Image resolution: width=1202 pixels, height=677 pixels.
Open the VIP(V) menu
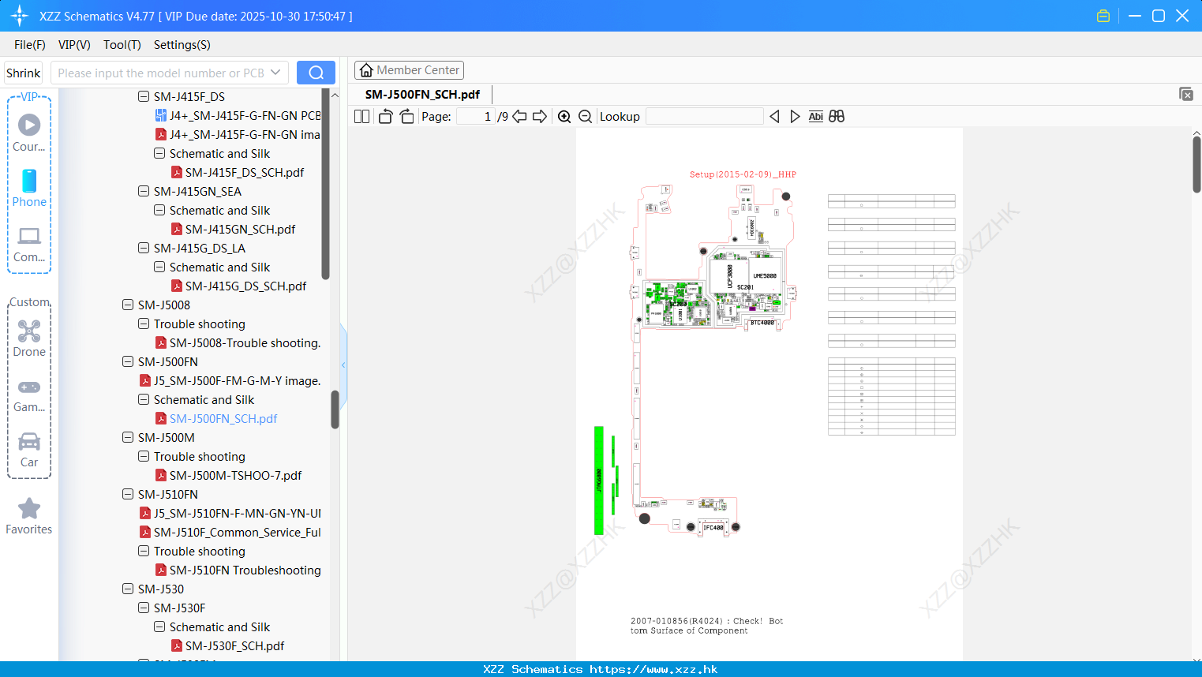[x=74, y=45]
